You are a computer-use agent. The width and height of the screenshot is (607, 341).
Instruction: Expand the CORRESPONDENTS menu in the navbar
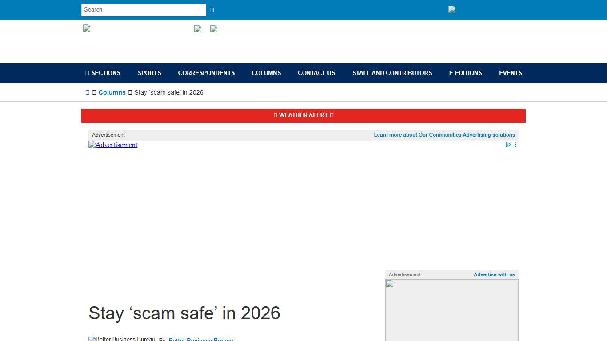pyautogui.click(x=206, y=73)
